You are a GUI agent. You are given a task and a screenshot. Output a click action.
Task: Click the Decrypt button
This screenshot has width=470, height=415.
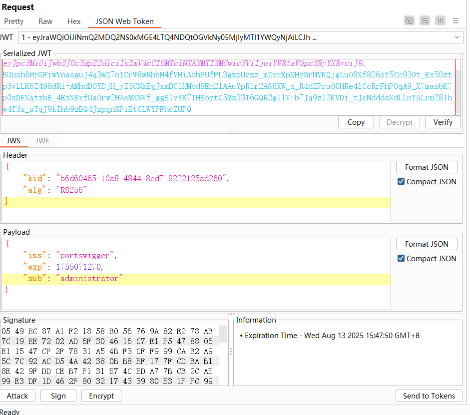[x=400, y=122]
